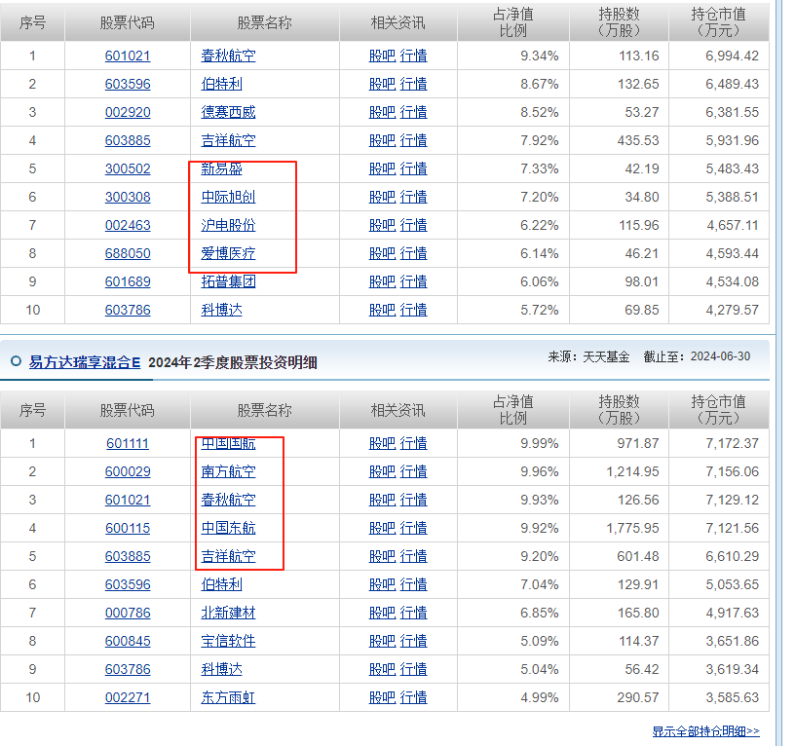Open stock code 603596 in top table
The image size is (795, 746).
[x=128, y=84]
